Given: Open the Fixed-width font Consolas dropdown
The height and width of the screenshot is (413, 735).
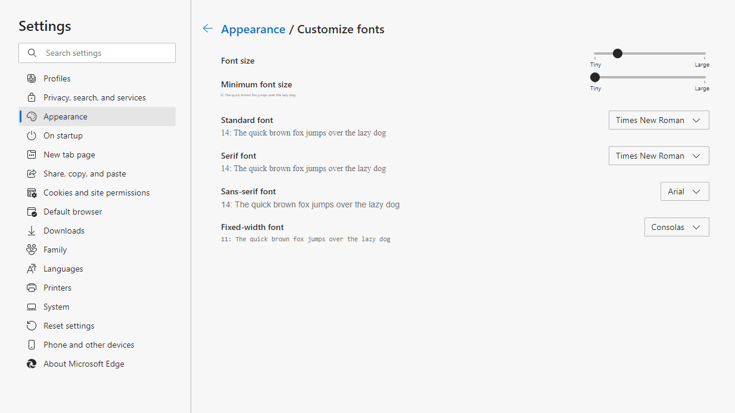Looking at the screenshot, I should 676,227.
